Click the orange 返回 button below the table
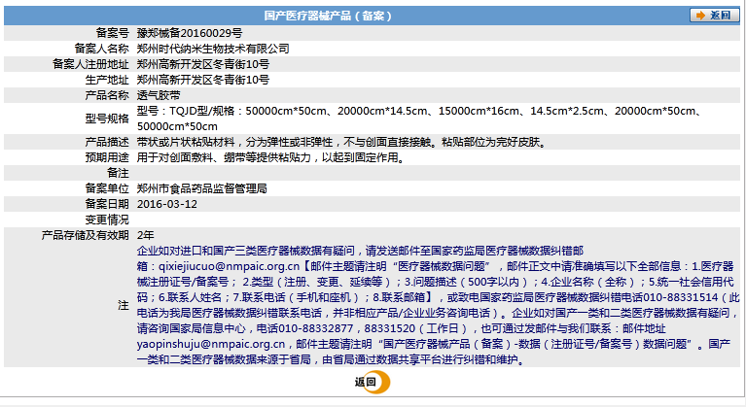Screen dimensions: 746x407 pyautogui.click(x=372, y=383)
